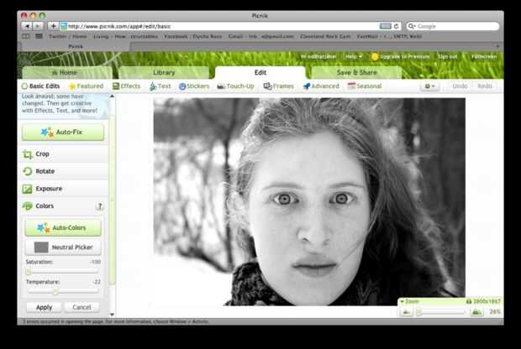Switch to the Home tab
521x349 pixels.
coord(67,73)
